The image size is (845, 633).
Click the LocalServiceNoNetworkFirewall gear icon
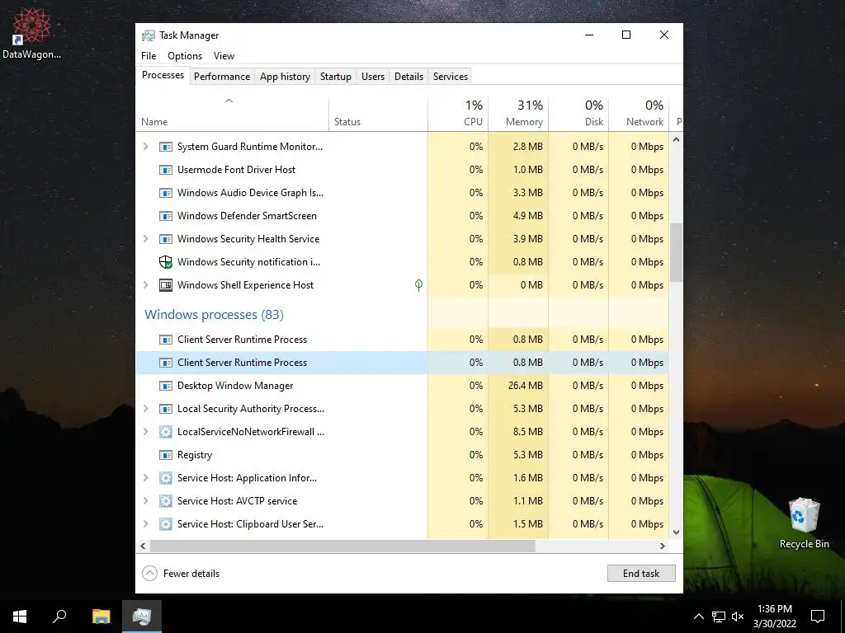(x=165, y=432)
